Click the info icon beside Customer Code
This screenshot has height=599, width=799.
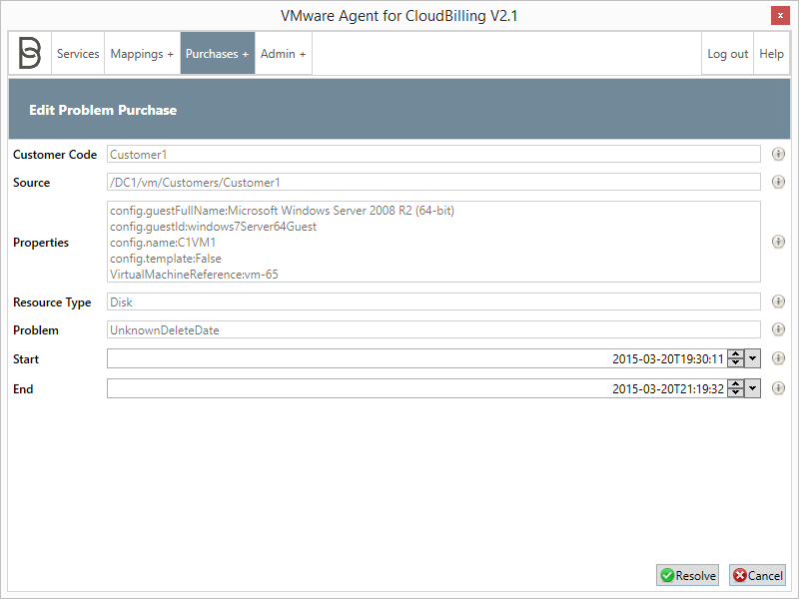coord(778,154)
